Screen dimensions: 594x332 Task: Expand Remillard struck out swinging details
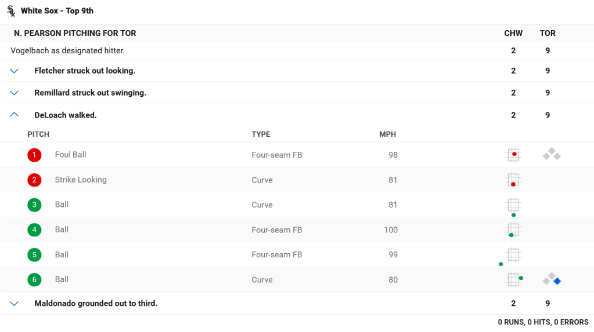[15, 93]
